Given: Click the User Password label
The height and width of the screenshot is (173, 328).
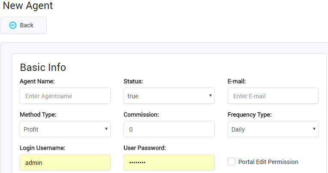Looking at the screenshot, I should coord(144,148).
